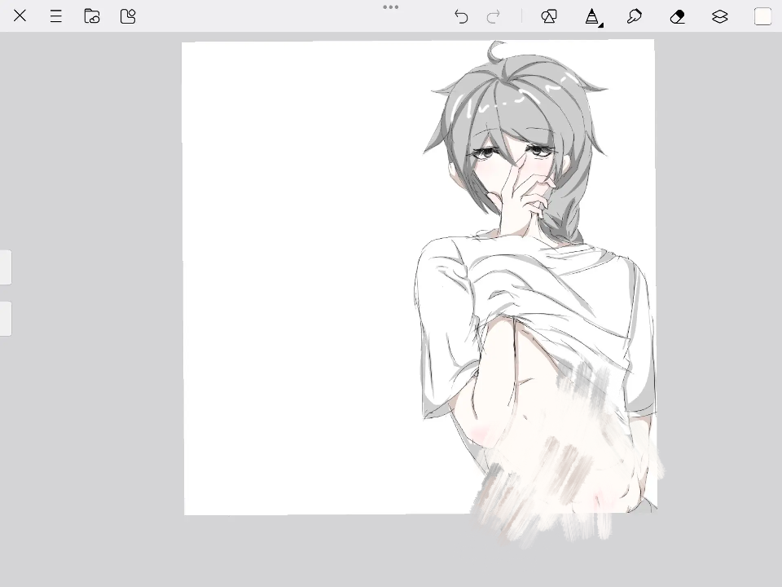Open the current color swatch
The height and width of the screenshot is (587, 782).
tap(762, 16)
